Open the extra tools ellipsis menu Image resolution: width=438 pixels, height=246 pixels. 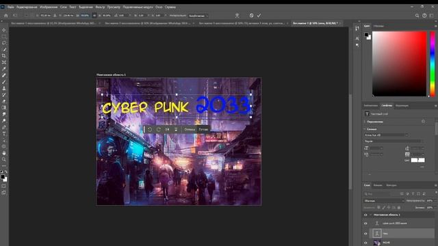coord(4,166)
